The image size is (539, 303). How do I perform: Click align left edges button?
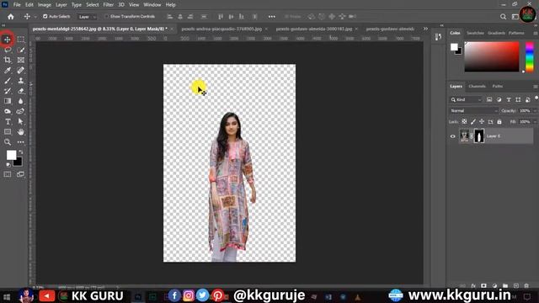coord(169,17)
